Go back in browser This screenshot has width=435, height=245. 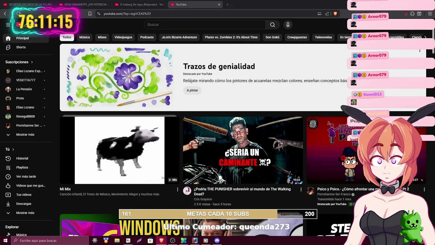[5, 14]
